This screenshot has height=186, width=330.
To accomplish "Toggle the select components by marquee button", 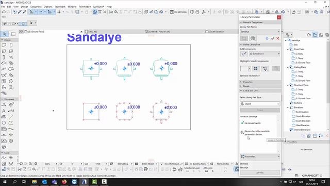I will (x=265, y=68).
